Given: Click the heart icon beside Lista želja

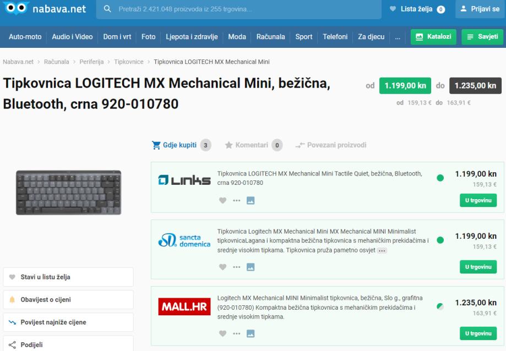Looking at the screenshot, I should point(393,9).
